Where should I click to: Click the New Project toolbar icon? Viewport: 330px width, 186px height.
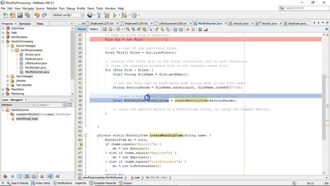coord(12,15)
